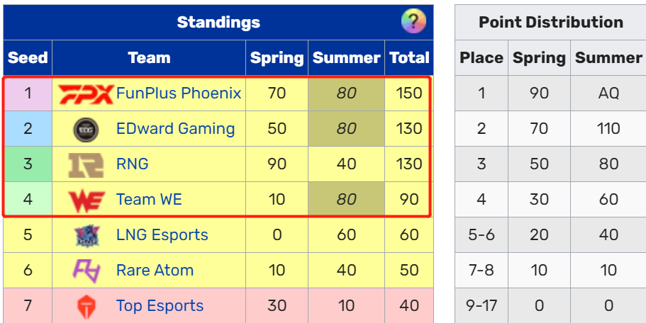The height and width of the screenshot is (323, 646).
Task: Click the LNG Esports team logo
Action: tap(85, 235)
